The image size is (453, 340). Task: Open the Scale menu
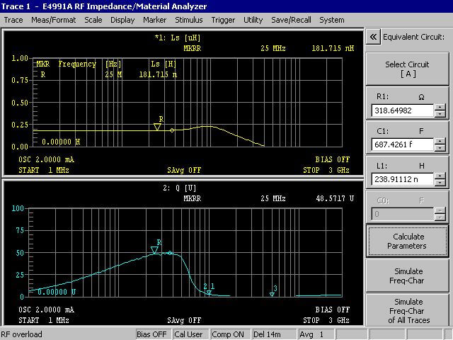[x=93, y=20]
